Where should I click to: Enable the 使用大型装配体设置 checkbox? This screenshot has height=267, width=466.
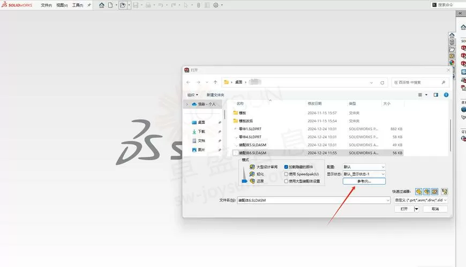286,181
